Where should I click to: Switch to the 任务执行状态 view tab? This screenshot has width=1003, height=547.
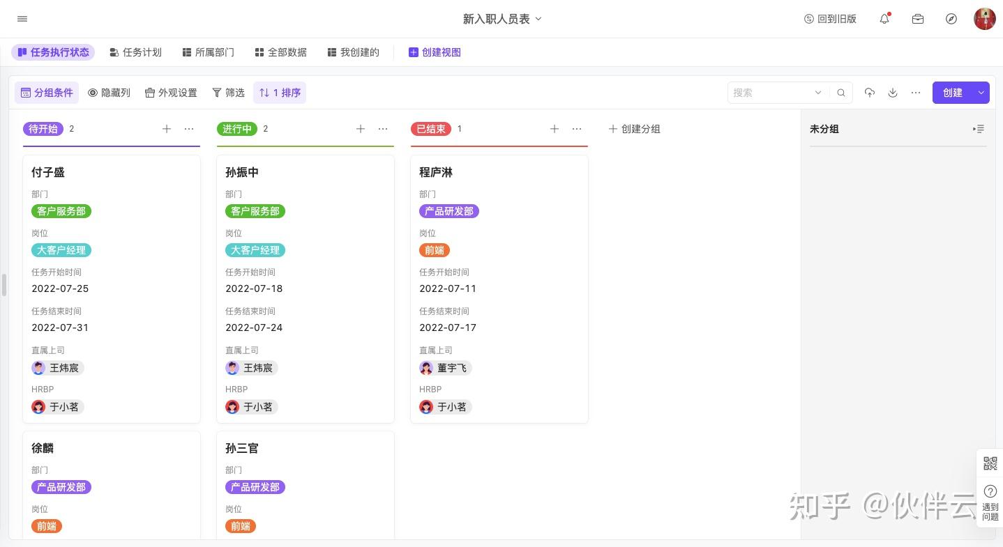pos(53,52)
